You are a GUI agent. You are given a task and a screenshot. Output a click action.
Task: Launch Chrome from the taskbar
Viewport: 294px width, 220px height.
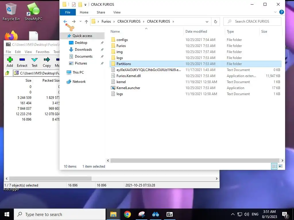click(127, 214)
